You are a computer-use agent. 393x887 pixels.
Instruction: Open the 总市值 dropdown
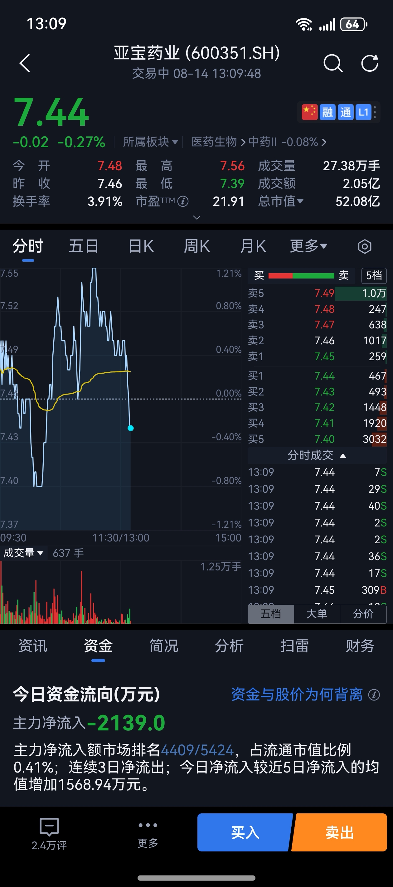point(281,201)
